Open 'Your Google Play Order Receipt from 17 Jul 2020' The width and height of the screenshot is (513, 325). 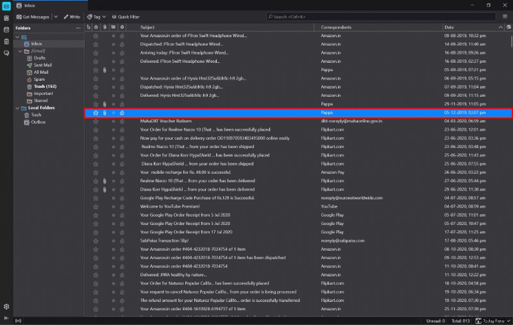coord(186,232)
